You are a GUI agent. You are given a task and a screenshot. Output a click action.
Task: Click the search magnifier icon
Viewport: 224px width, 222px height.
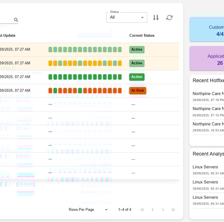click(16, 20)
